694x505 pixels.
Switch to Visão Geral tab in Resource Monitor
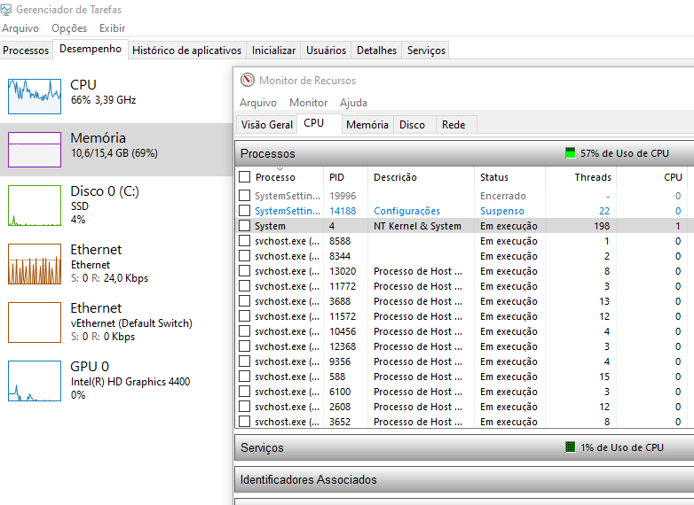click(x=267, y=125)
